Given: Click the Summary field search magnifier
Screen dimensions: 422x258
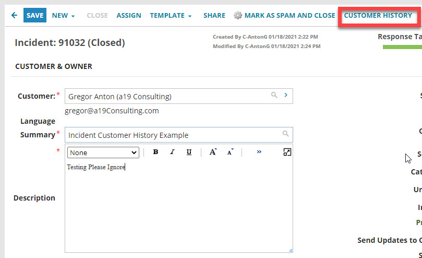Looking at the screenshot, I should coord(285,134).
